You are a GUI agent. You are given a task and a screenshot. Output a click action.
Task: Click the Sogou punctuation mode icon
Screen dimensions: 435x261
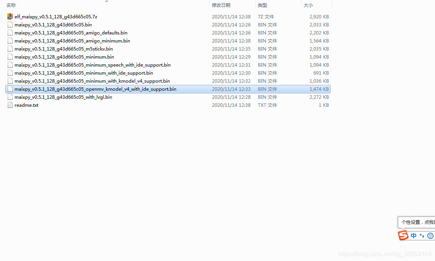click(422, 236)
